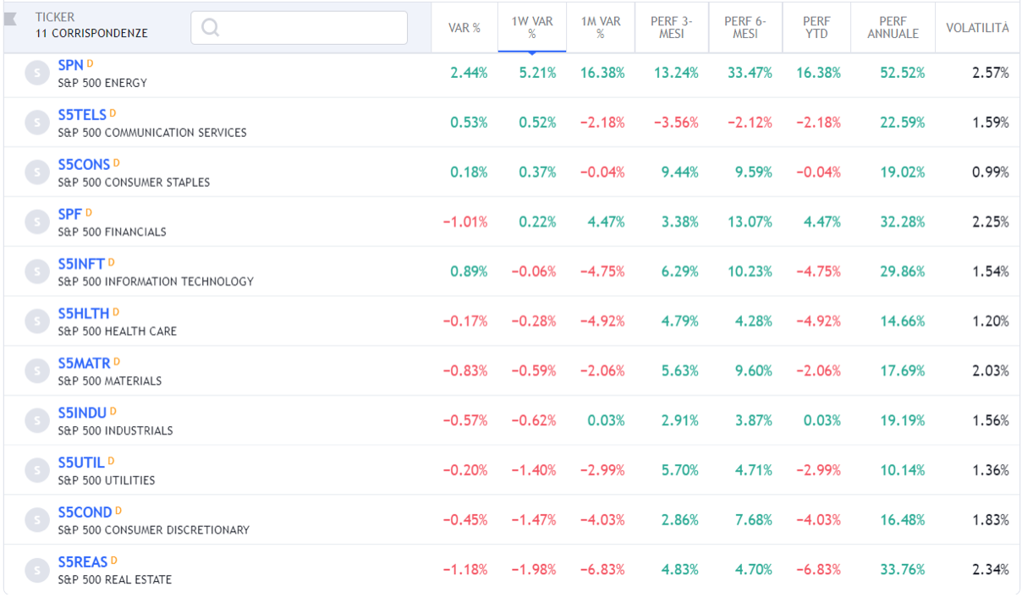Viewport: 1022px width, 597px height.
Task: Open the S5UTIL ticker link
Action: pos(81,463)
